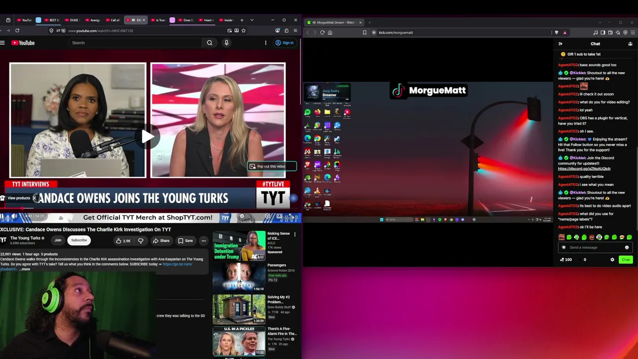Mute the YouTube video volume
Screen dimensions: 638x359
(x=14, y=217)
